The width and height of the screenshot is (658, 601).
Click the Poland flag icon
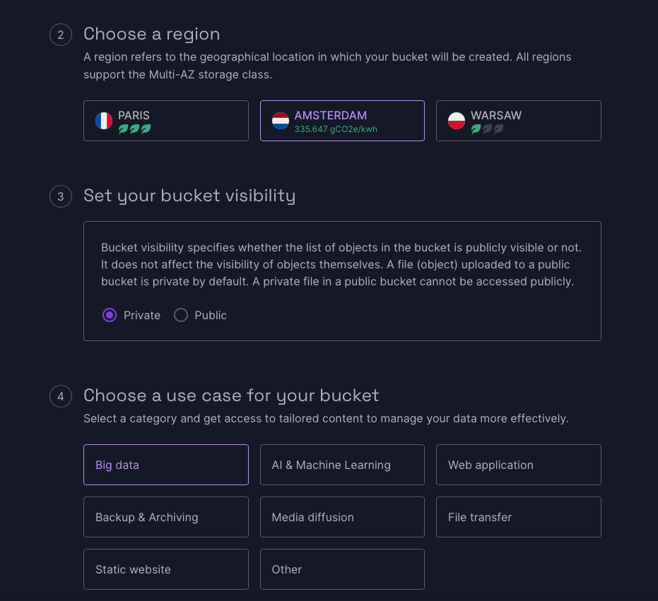[x=457, y=121]
